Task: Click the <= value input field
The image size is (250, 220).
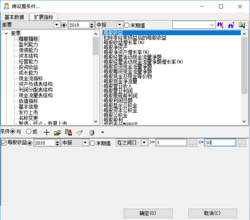Action: tap(220, 143)
